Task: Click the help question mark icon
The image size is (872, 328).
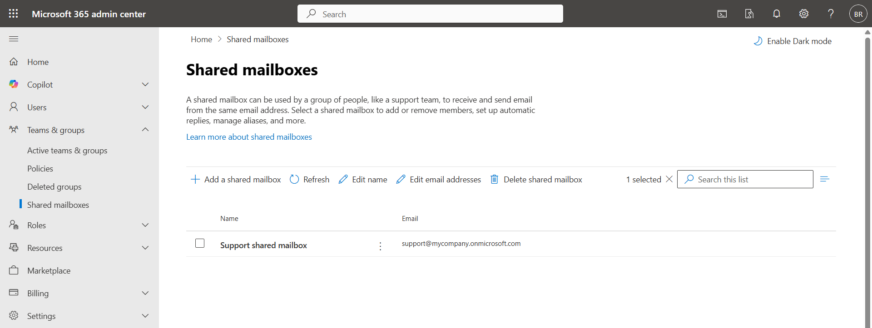Action: (831, 14)
